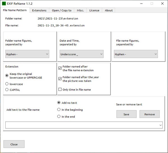Expand the File name figures separator dropdown
The height and width of the screenshot is (153, 168).
[136, 54]
